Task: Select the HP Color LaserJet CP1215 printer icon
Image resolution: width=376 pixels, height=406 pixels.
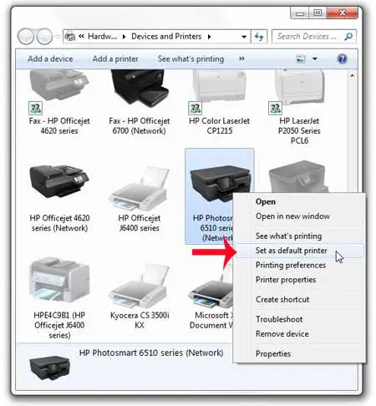Action: click(x=219, y=86)
